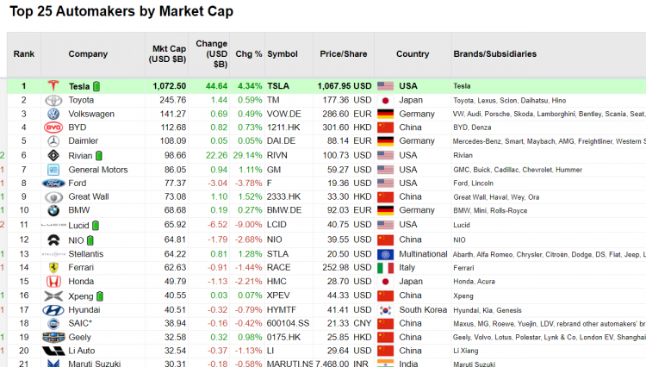Click the Tesla logo icon
This screenshot has height=367, width=646.
click(x=53, y=85)
